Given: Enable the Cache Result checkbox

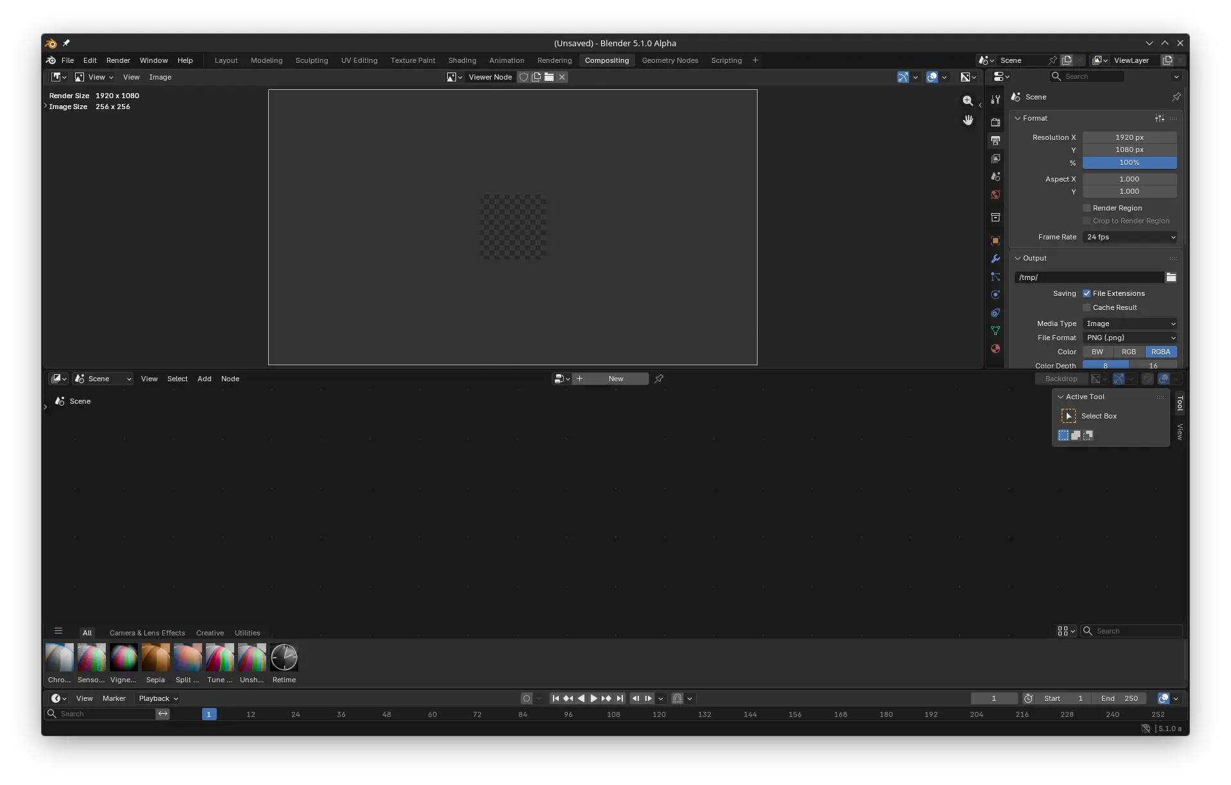Looking at the screenshot, I should (1087, 307).
